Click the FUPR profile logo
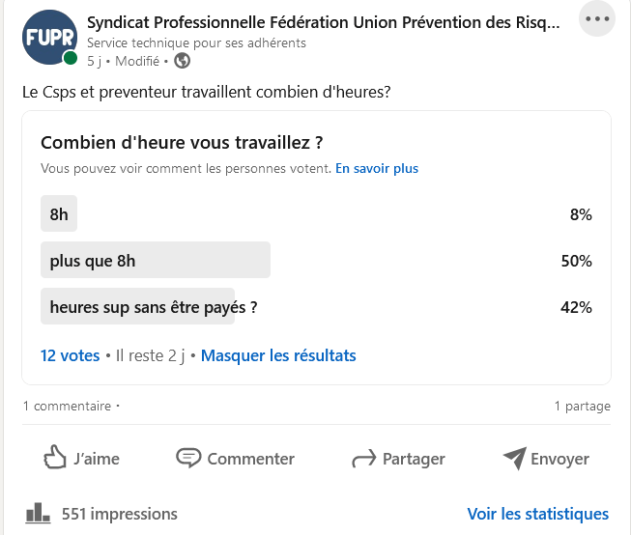Screen dimensions: 631x535 49,38
